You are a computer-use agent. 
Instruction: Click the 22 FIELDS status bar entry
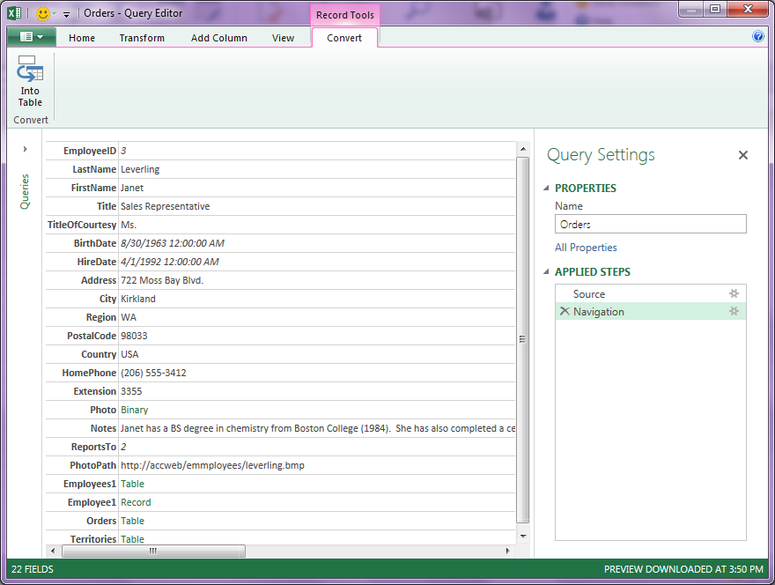pyautogui.click(x=32, y=569)
